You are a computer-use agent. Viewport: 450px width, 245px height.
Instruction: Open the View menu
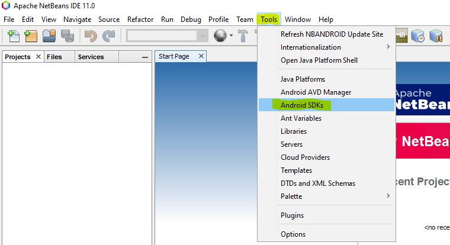49,20
